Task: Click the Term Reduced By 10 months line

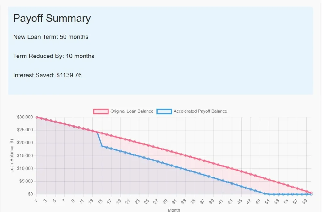Action: pos(54,56)
